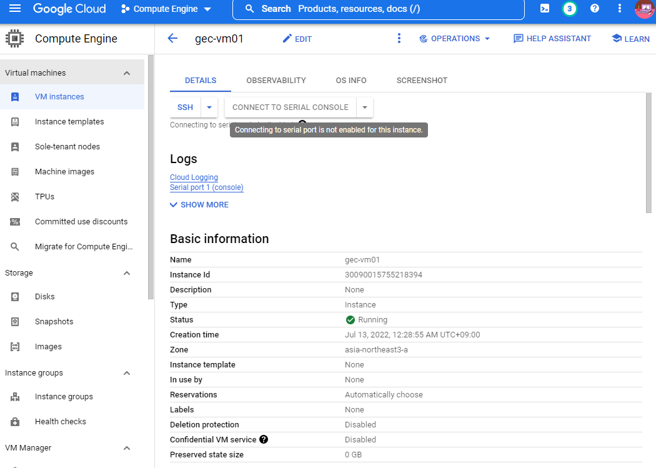The width and height of the screenshot is (656, 468).
Task: Click the VM instances sidebar icon
Action: coord(14,97)
